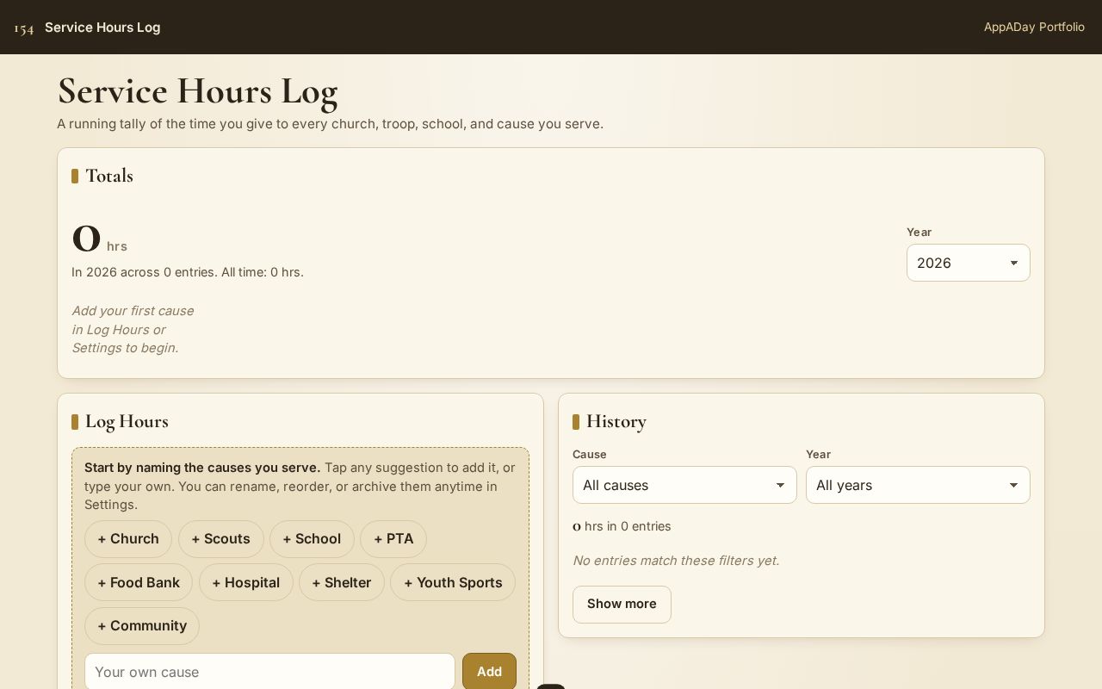Expand the All causes filter dropdown

[x=684, y=485]
